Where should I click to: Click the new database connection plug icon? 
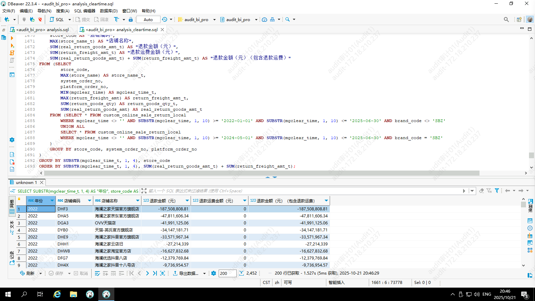click(x=7, y=19)
